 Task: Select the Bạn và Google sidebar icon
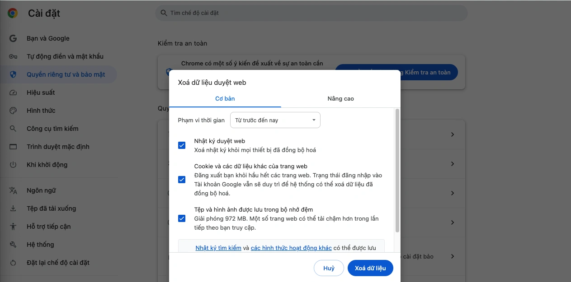[13, 38]
